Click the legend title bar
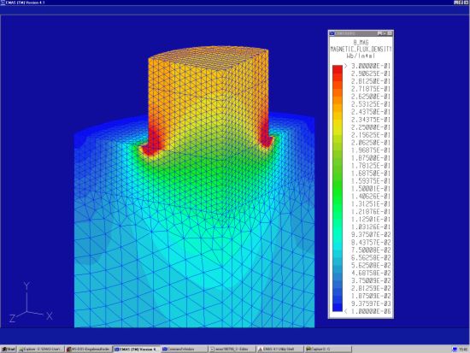Screen dimensions: 470x353 [361, 33]
